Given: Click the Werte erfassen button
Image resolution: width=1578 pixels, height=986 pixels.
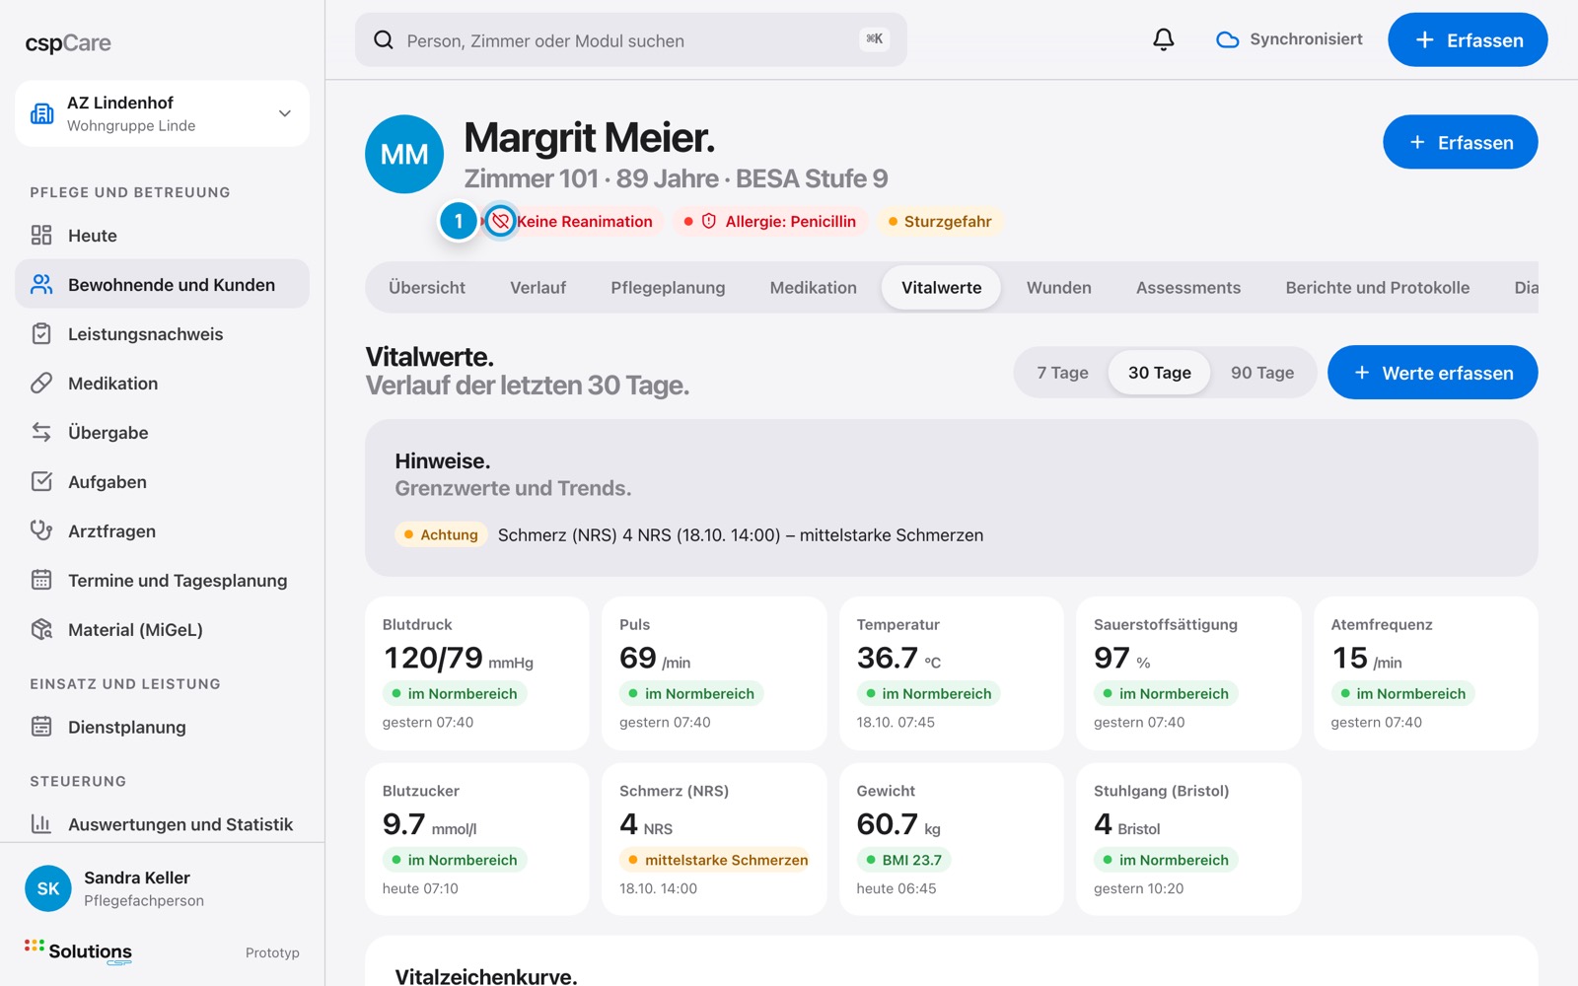Looking at the screenshot, I should 1433,373.
